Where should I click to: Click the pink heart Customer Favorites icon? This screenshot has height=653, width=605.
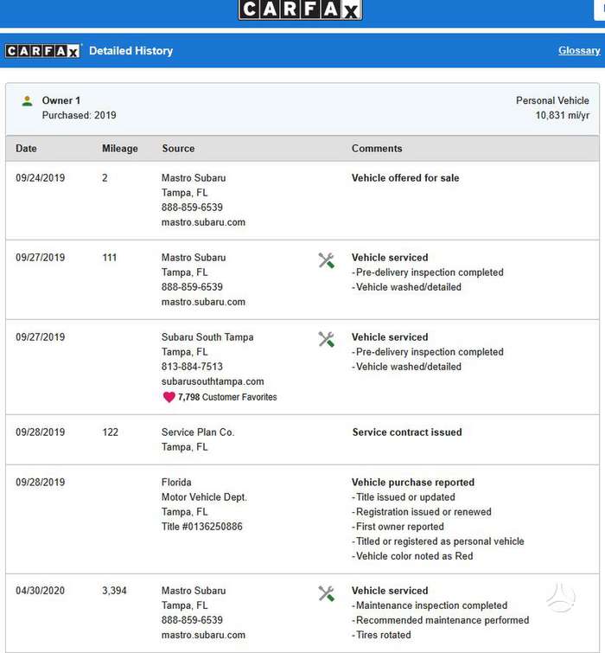pyautogui.click(x=169, y=397)
